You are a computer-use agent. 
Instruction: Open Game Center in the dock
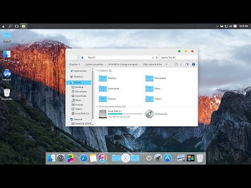pos(70,158)
